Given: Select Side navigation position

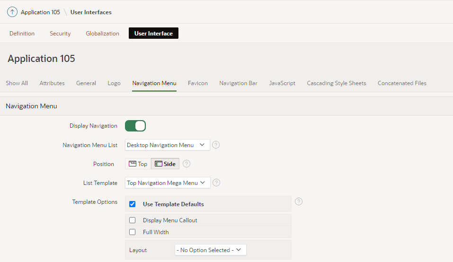Looking at the screenshot, I should (x=165, y=164).
